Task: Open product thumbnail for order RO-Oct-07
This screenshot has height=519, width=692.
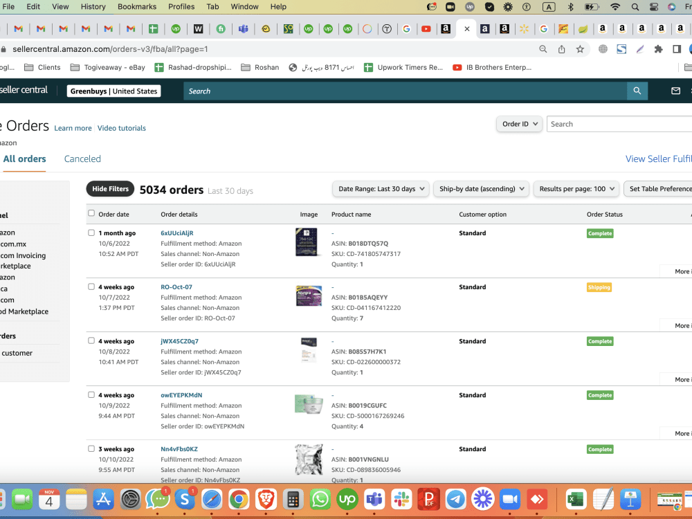Action: 309,295
